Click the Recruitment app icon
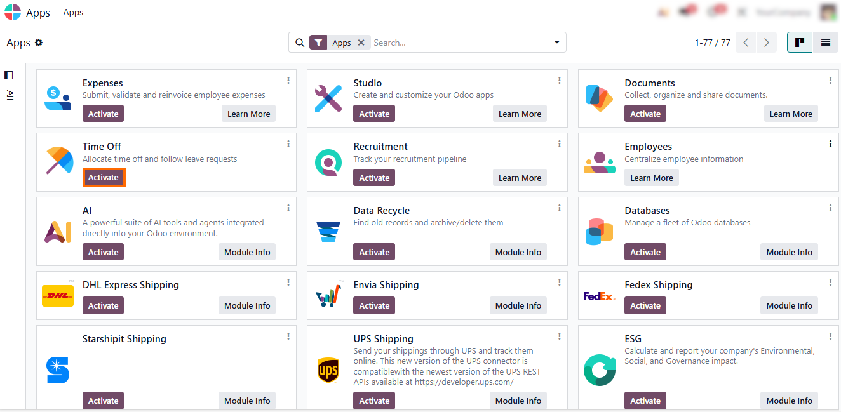 pyautogui.click(x=328, y=163)
